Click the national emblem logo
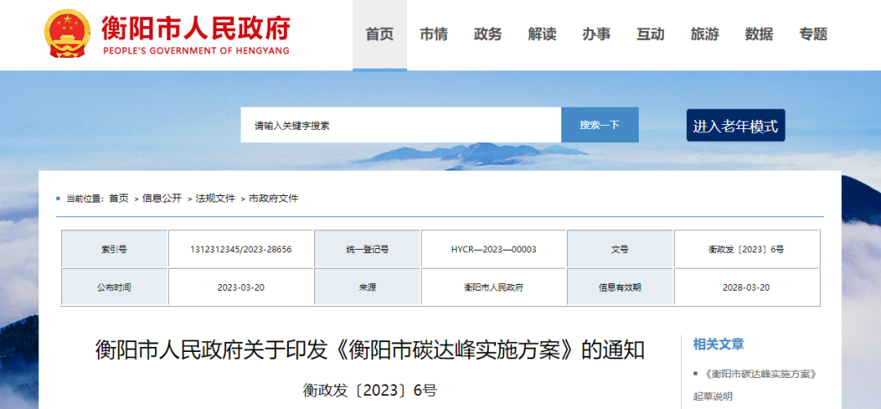Image resolution: width=881 pixels, height=409 pixels. 67,33
